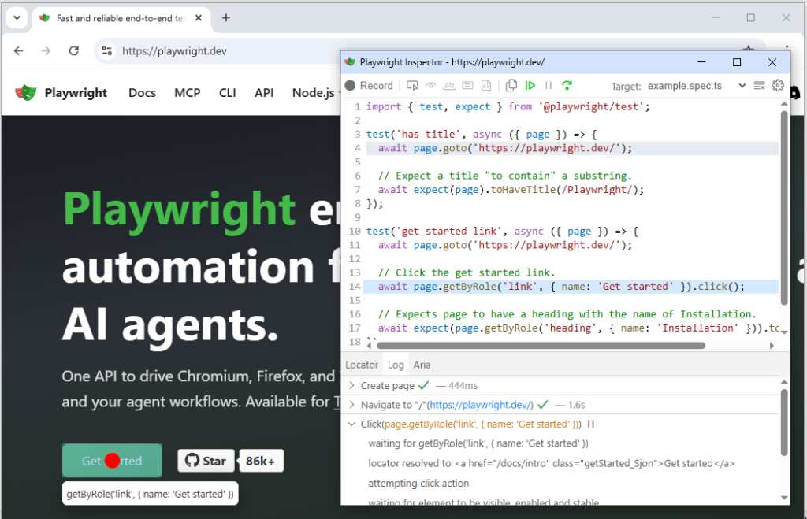Open the Target example.spec.ts dropdown
Viewport: 807px width, 519px height.
click(x=697, y=86)
